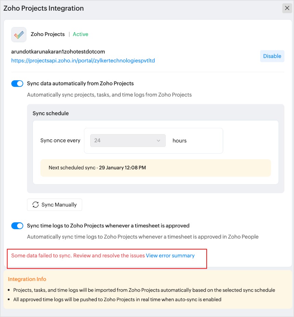Click the red sync failed error message
Viewport: 294px width, 317px height.
coord(78,256)
